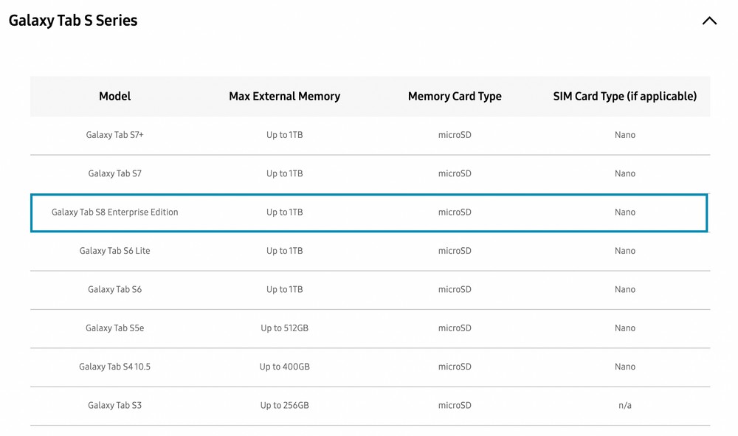The width and height of the screenshot is (738, 436).
Task: Click the Model column header
Action: [115, 97]
